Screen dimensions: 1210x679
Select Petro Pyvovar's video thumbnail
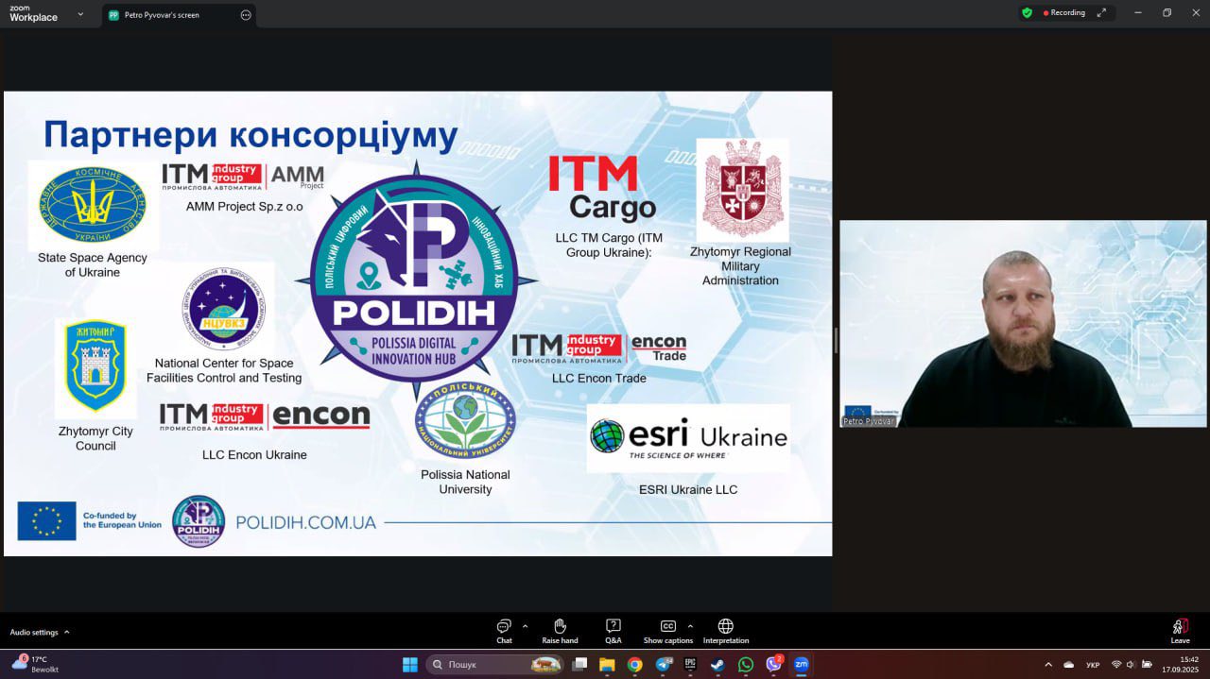pos(1023,323)
